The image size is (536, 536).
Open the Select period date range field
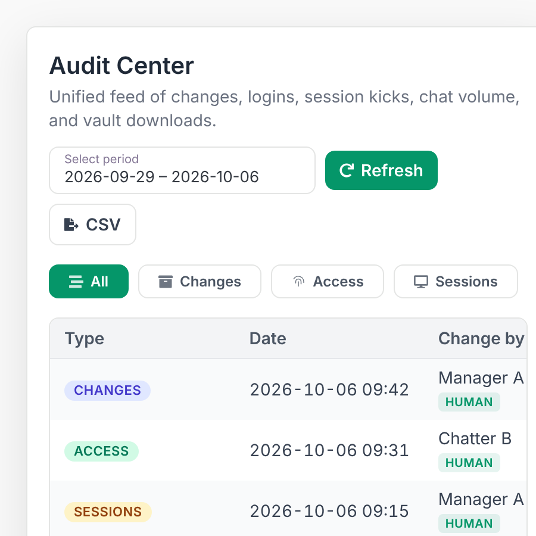coord(182,170)
